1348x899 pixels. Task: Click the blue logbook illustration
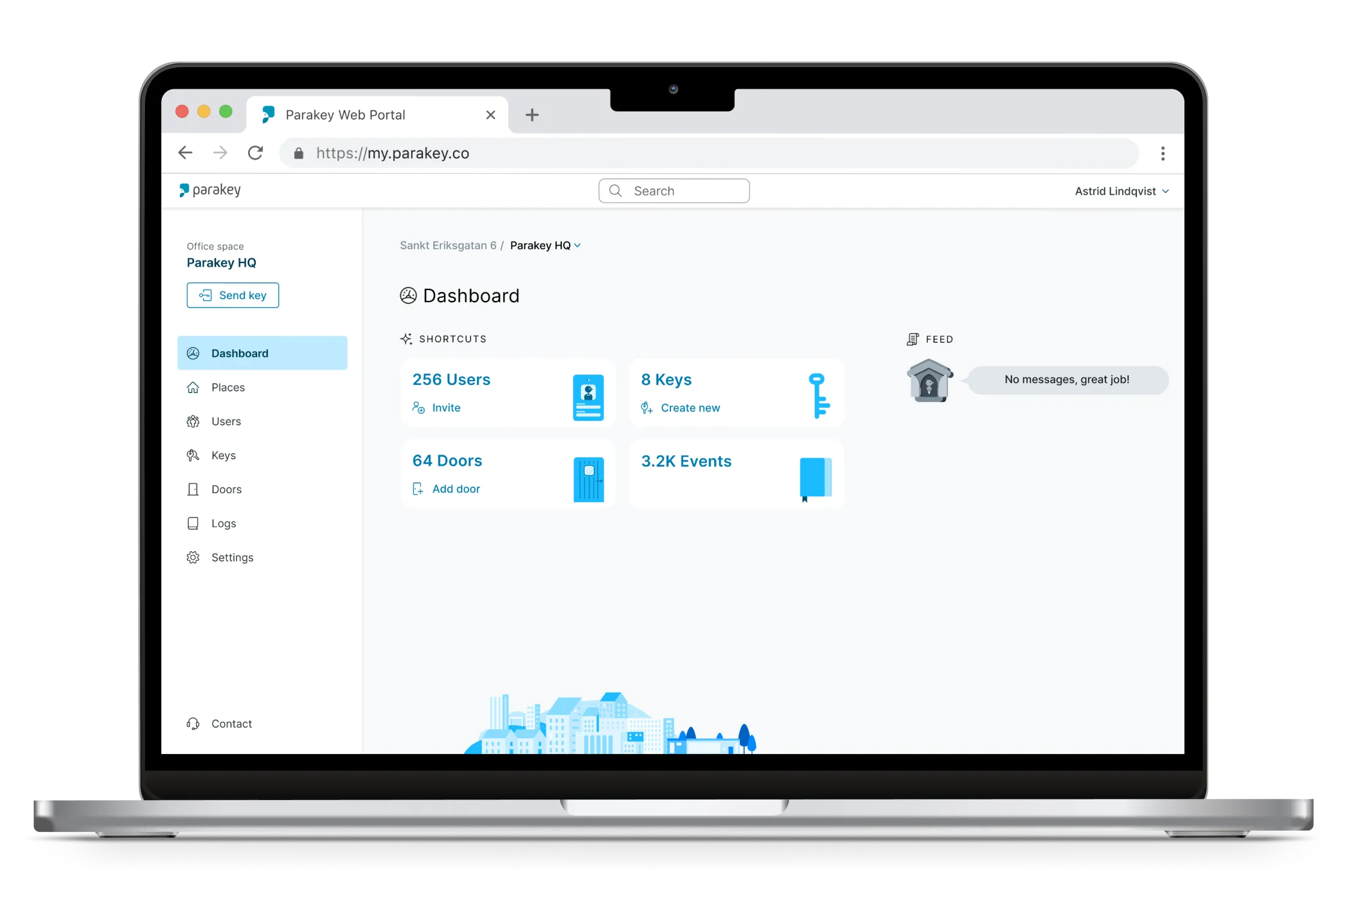(815, 479)
